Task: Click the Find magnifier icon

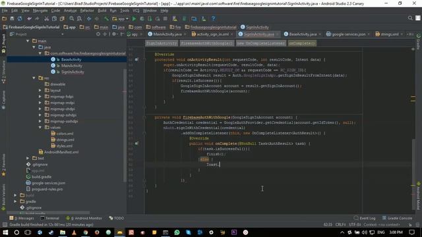Action: point(72,18)
